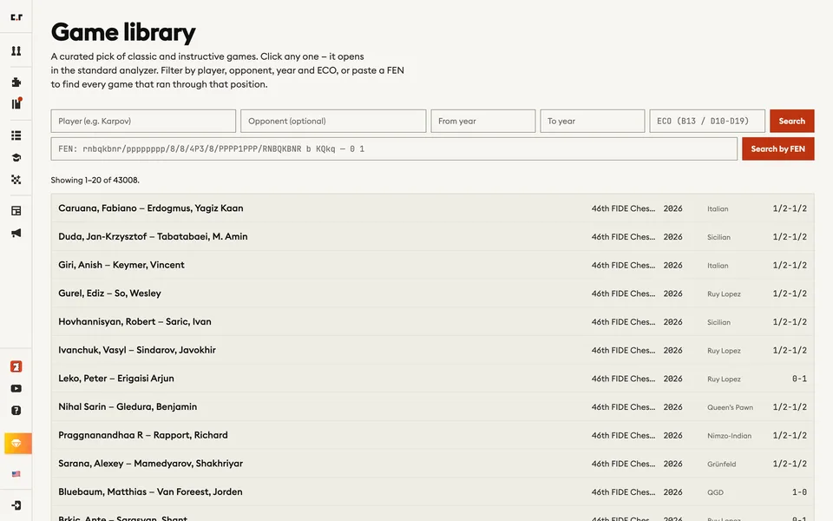Open the Gurel, Ediz – So, Wesley game
The image size is (833, 521).
[x=432, y=293]
